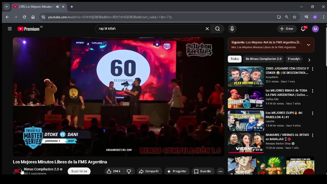Image resolution: width=327 pixels, height=184 pixels.
Task: Expand the Siguiente mix playlist panel
Action: 308,45
